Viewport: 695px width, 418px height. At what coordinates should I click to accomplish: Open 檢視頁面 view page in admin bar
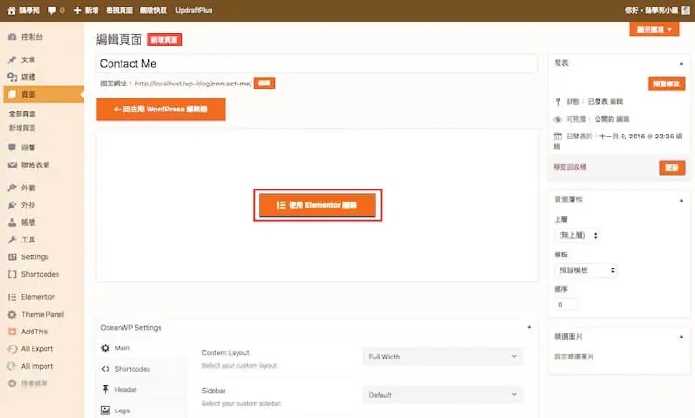119,10
